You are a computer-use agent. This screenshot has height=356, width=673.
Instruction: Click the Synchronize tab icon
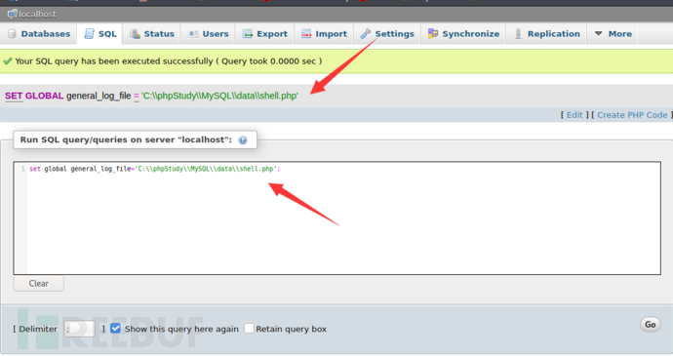(433, 33)
